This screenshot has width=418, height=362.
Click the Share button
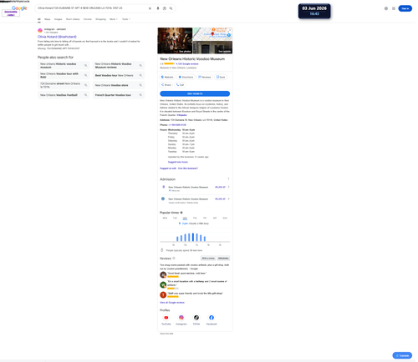click(166, 85)
